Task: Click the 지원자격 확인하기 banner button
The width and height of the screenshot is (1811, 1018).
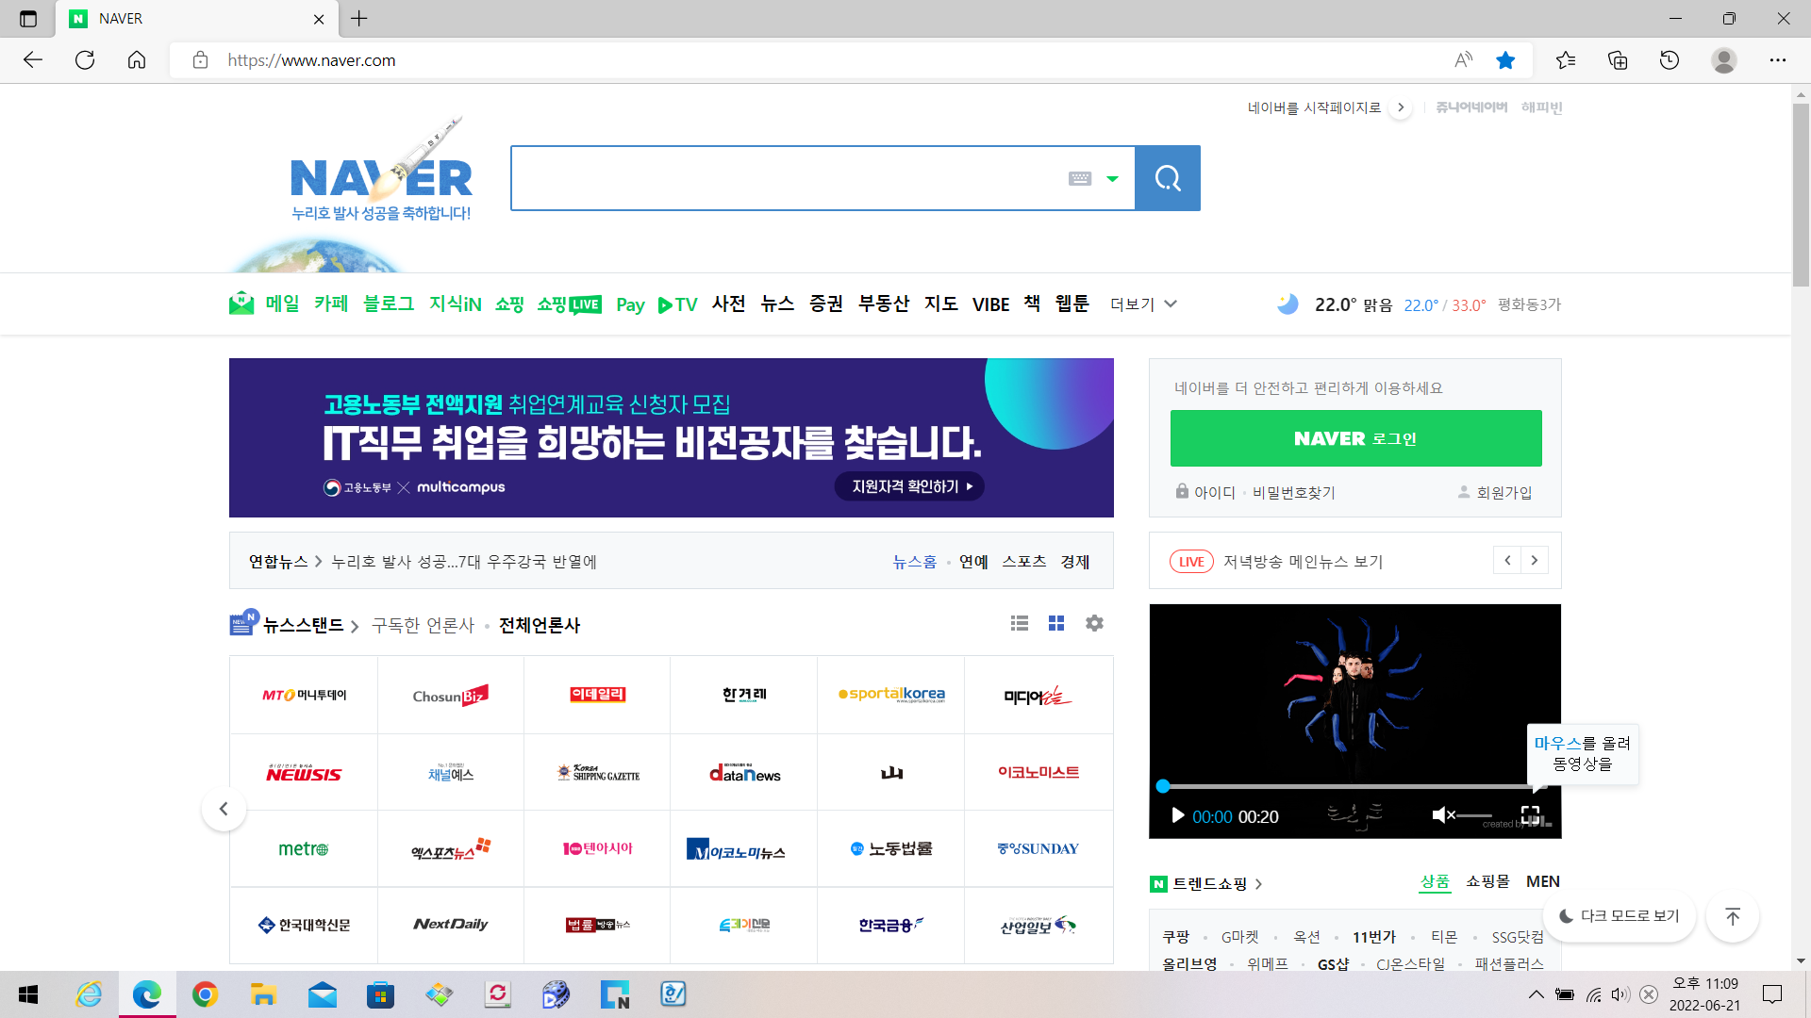Action: pos(909,486)
